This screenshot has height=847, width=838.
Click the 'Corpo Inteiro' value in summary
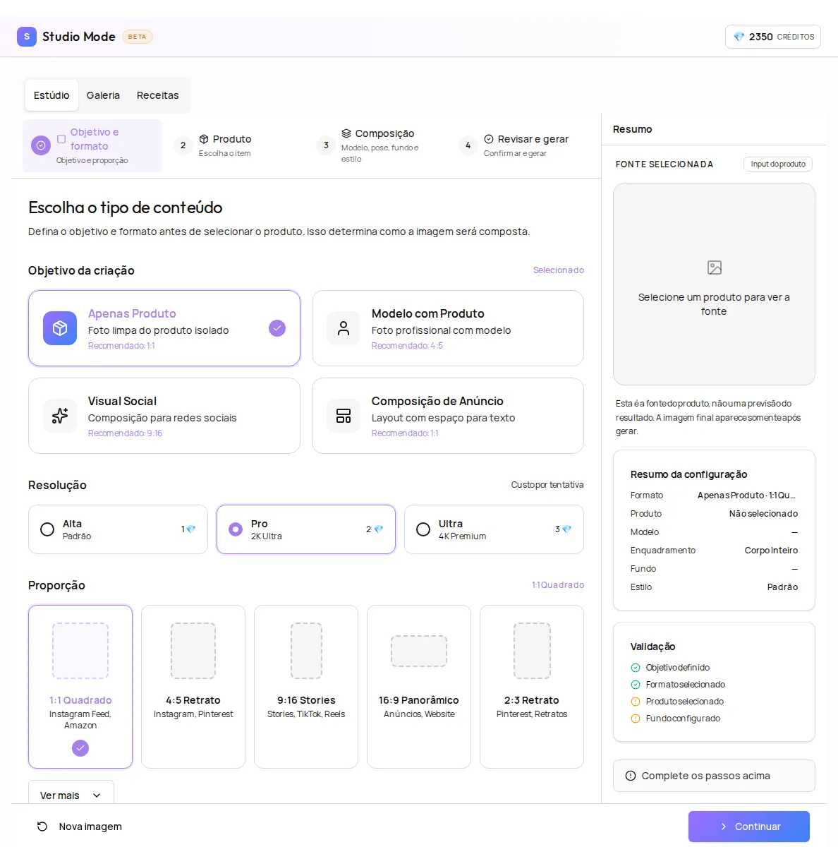coord(772,551)
